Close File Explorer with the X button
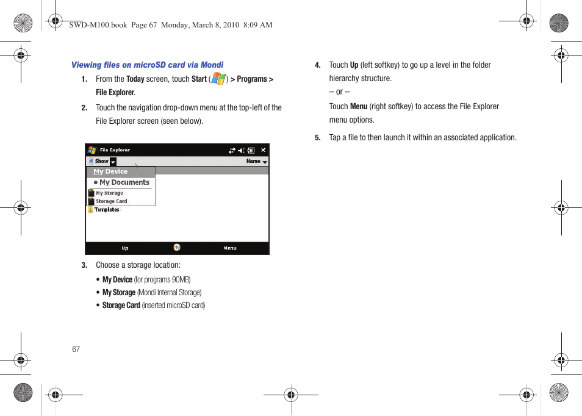The width and height of the screenshot is (582, 416). coord(263,150)
